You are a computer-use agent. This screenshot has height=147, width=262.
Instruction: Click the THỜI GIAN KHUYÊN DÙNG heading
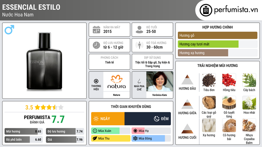point(131,106)
